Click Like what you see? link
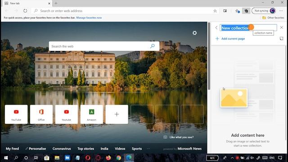Viewport: 288px width, 162px height. [179, 137]
